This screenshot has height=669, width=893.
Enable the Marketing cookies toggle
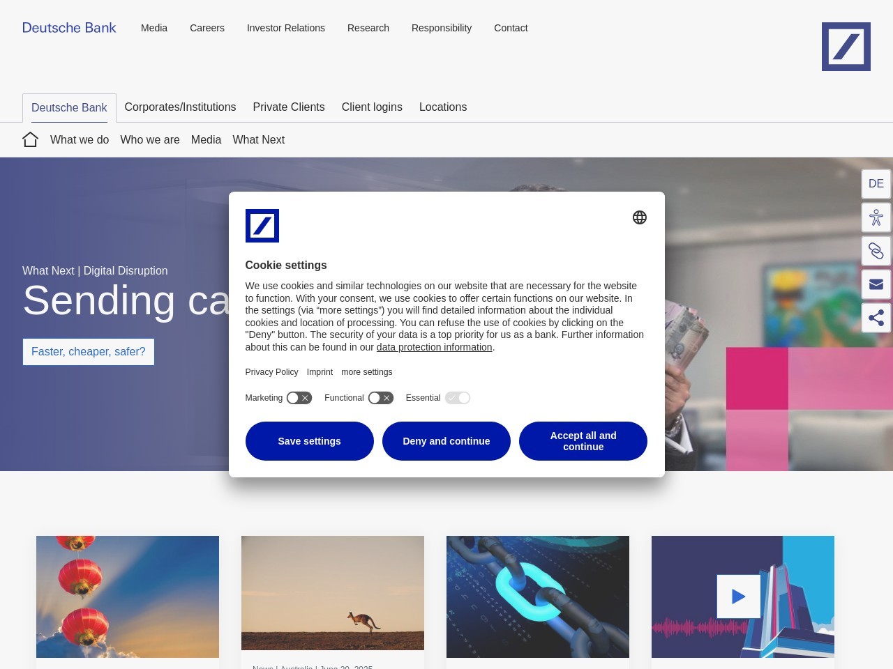[x=299, y=397]
